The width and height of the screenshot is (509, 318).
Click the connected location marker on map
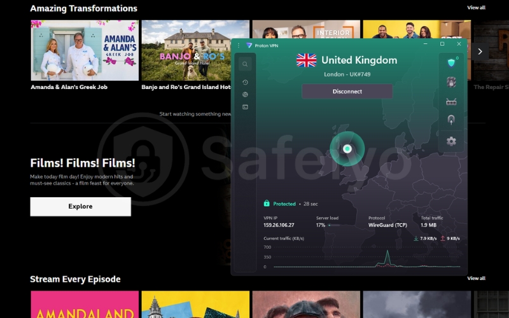pyautogui.click(x=347, y=149)
